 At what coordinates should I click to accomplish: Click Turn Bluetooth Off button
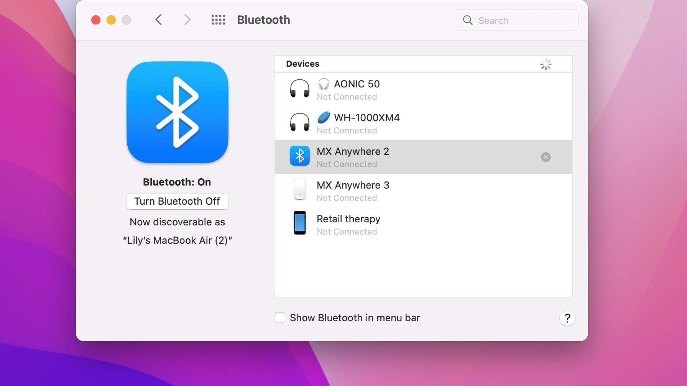coord(178,201)
